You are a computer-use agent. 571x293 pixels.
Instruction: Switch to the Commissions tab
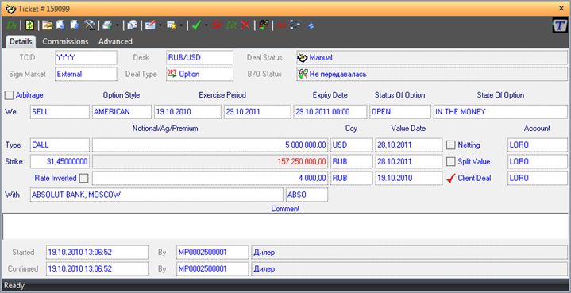pos(65,41)
